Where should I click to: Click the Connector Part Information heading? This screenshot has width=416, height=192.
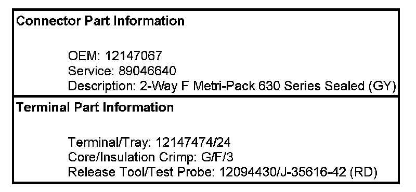point(100,21)
